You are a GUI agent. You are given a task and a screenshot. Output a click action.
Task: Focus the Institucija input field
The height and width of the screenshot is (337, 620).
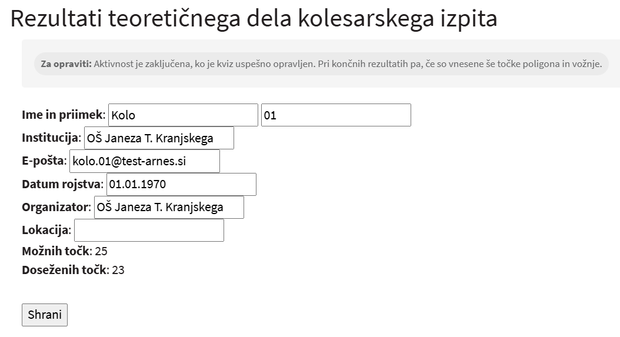159,138
